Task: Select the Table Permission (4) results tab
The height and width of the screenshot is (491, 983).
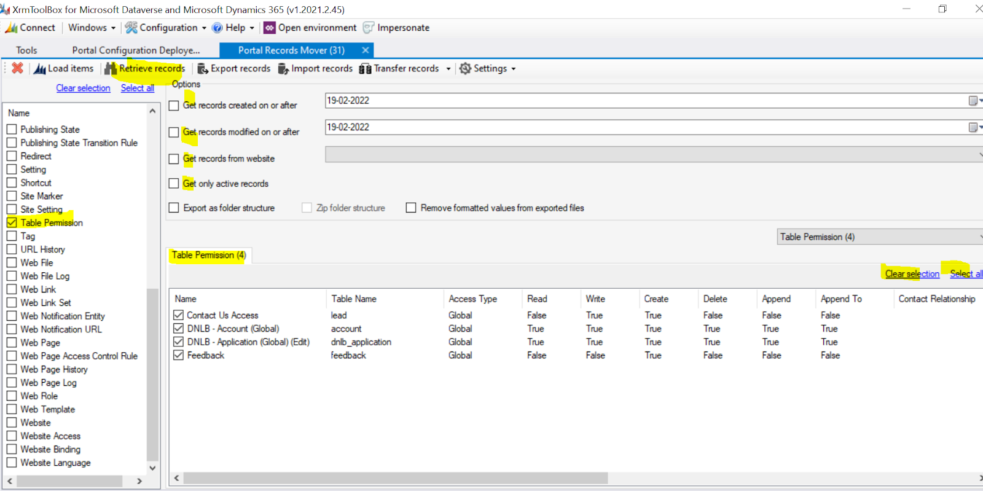Action: [209, 255]
